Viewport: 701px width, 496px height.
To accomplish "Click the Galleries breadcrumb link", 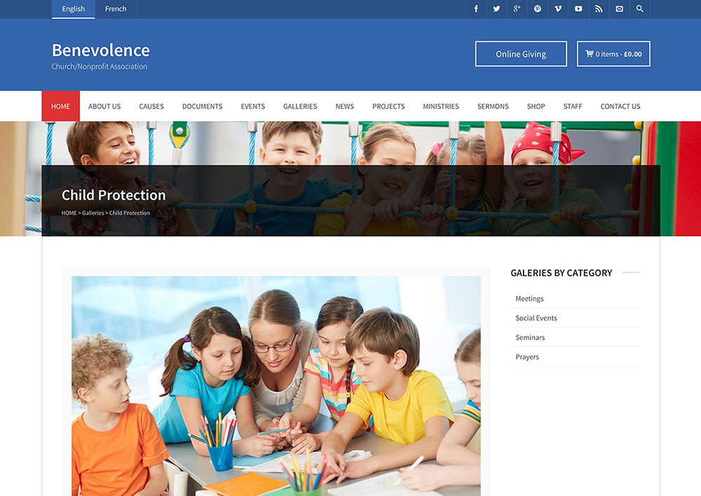I will pyautogui.click(x=93, y=213).
